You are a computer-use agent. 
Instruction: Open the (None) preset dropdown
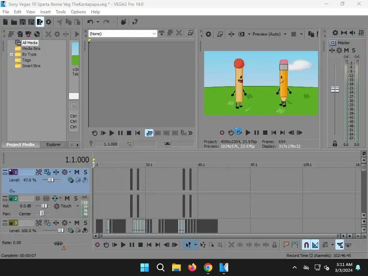pos(123,34)
